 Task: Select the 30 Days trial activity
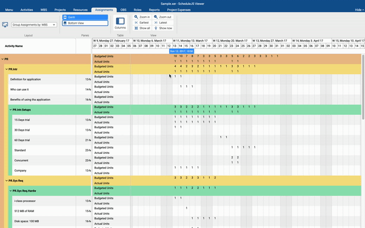52,130
